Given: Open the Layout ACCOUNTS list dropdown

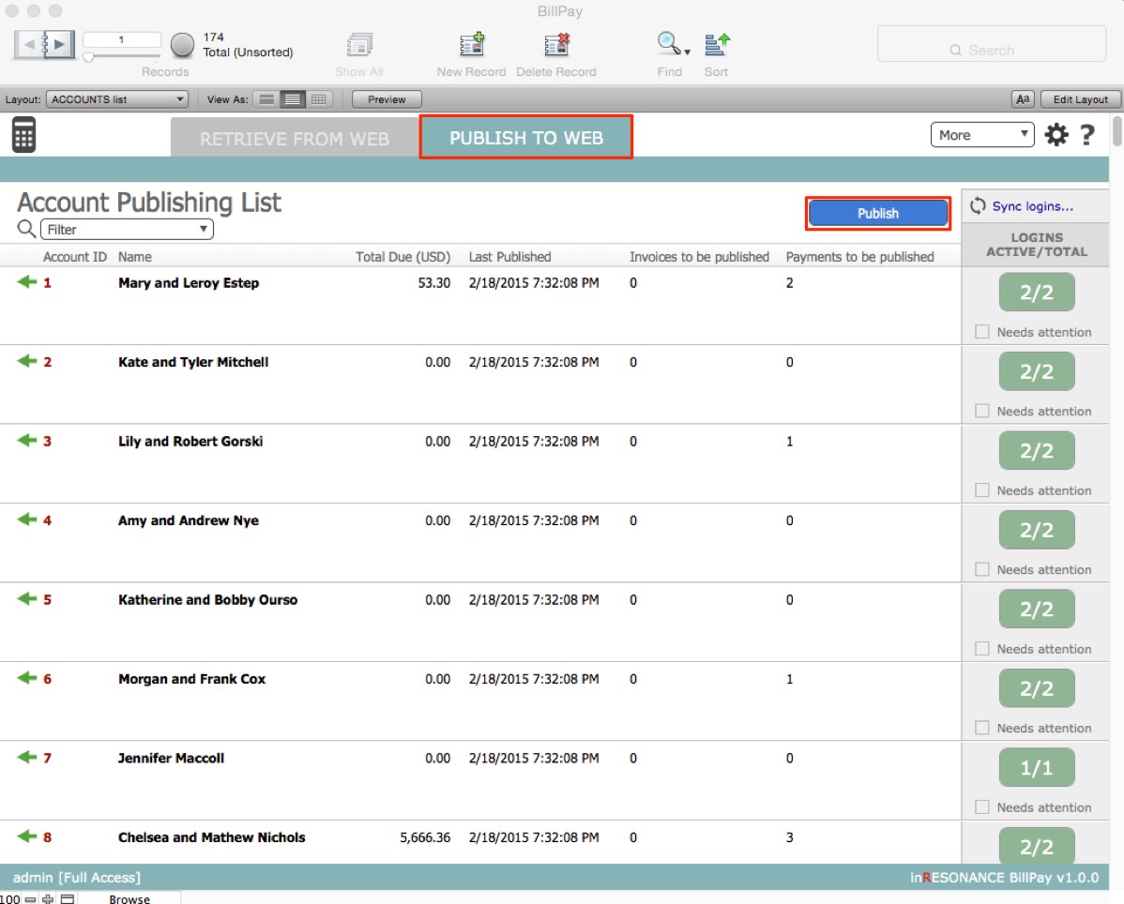Looking at the screenshot, I should (x=117, y=99).
